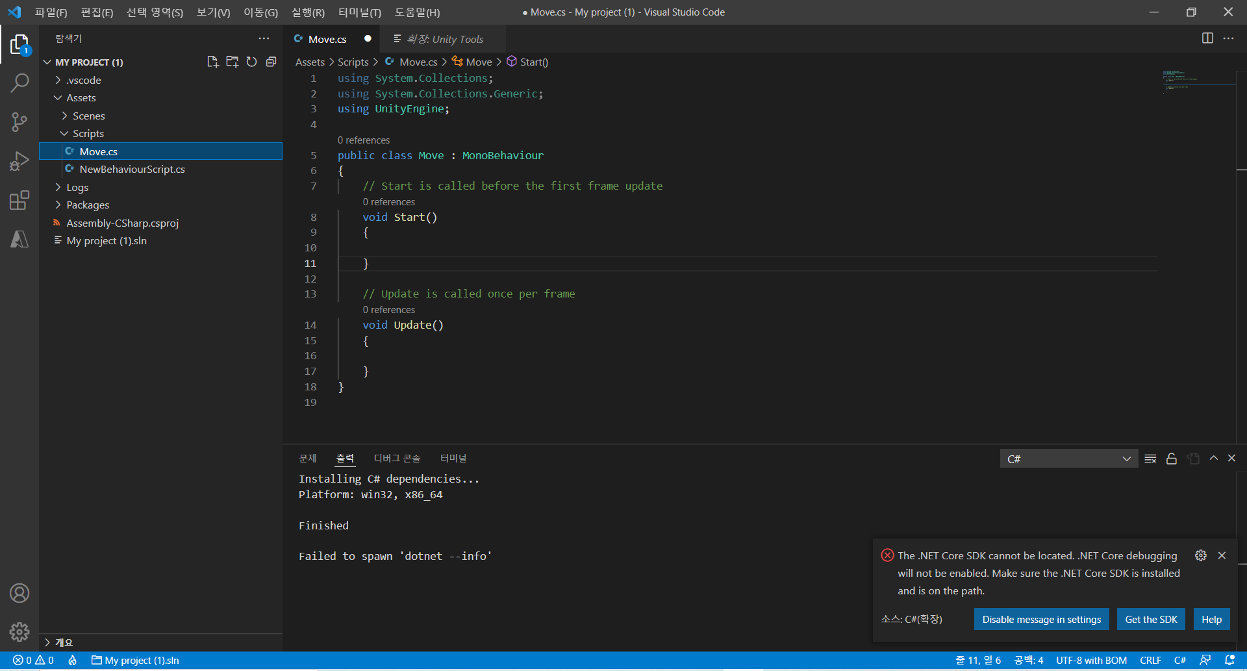Refresh the explorer tree
Viewport: 1247px width, 671px height.
pos(251,62)
